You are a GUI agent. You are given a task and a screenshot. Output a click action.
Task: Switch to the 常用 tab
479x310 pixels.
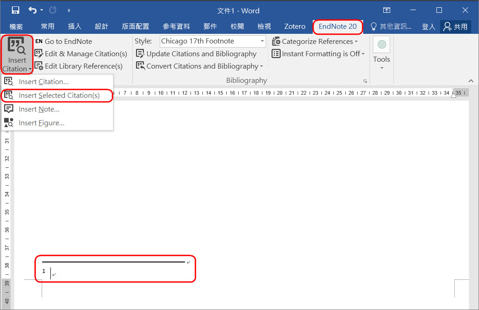48,27
